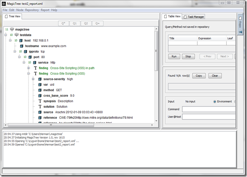Click the Repo sidebar panel icon
Image resolution: width=247 pixels, height=177 pixels.
click(240, 18)
